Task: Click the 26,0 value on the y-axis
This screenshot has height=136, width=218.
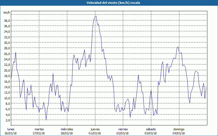Action: point(7,54)
